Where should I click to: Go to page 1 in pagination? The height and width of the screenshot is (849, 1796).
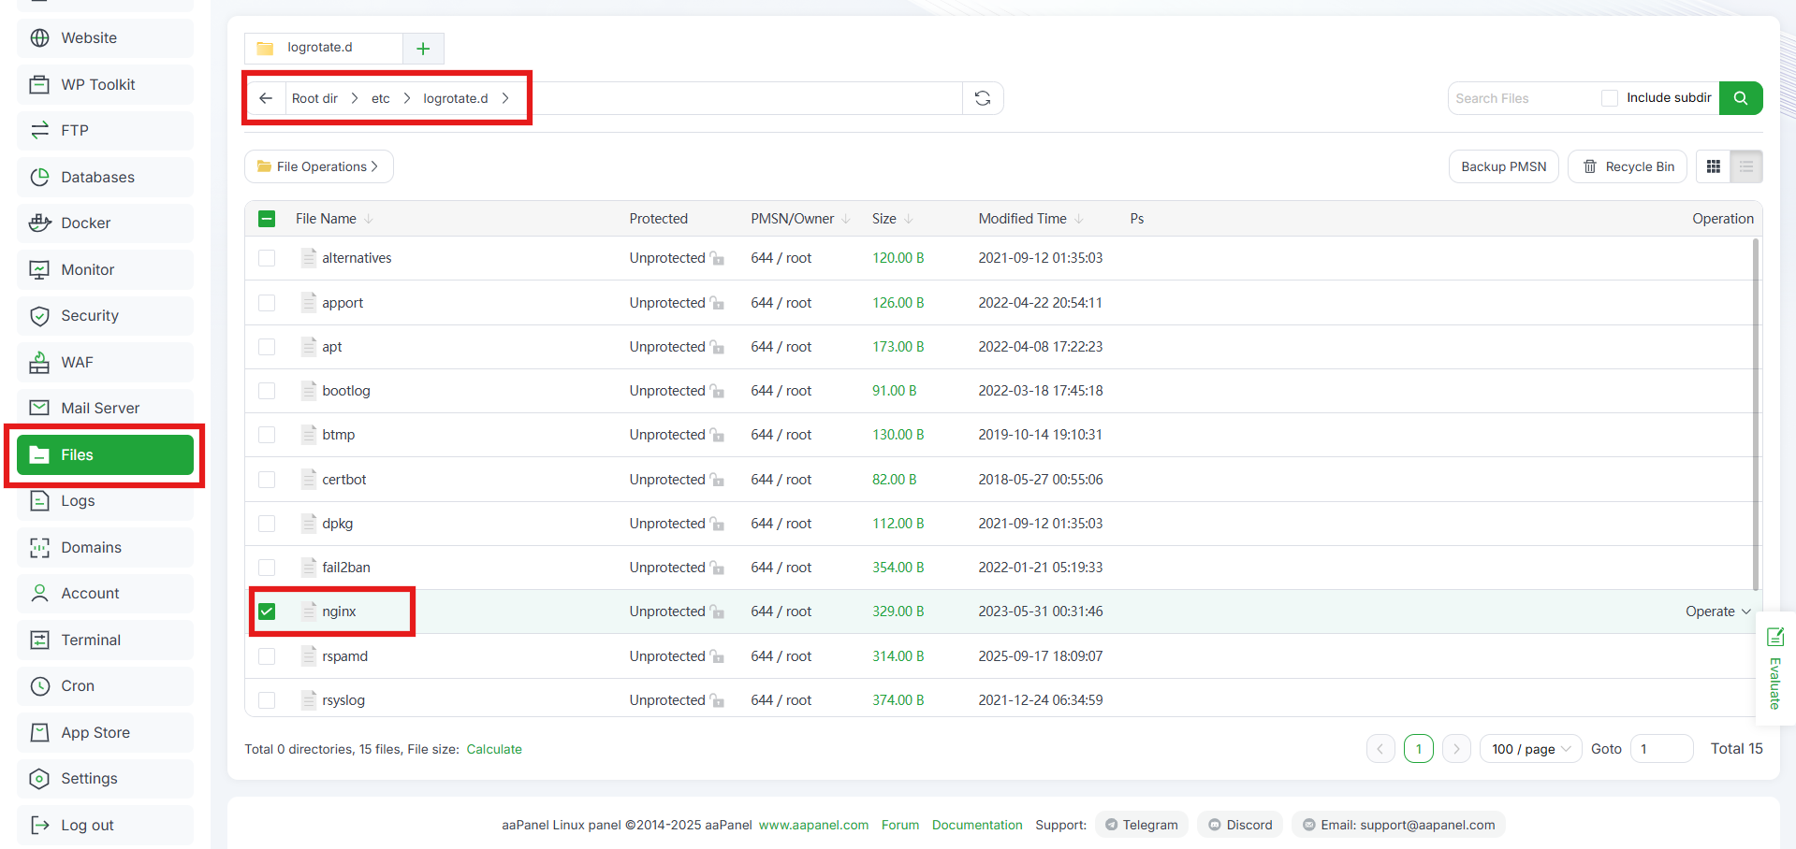(1419, 749)
